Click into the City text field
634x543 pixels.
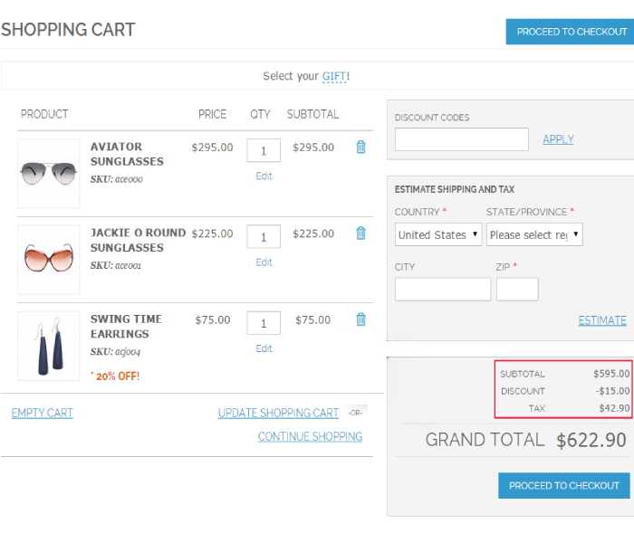(x=443, y=290)
